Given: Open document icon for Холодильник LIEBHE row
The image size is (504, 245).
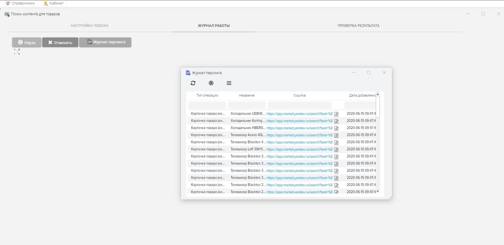Looking at the screenshot, I should point(336,114).
